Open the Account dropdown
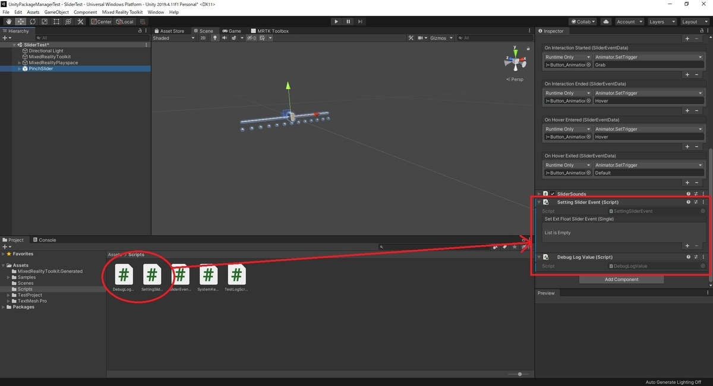This screenshot has height=386, width=713. 629,21
